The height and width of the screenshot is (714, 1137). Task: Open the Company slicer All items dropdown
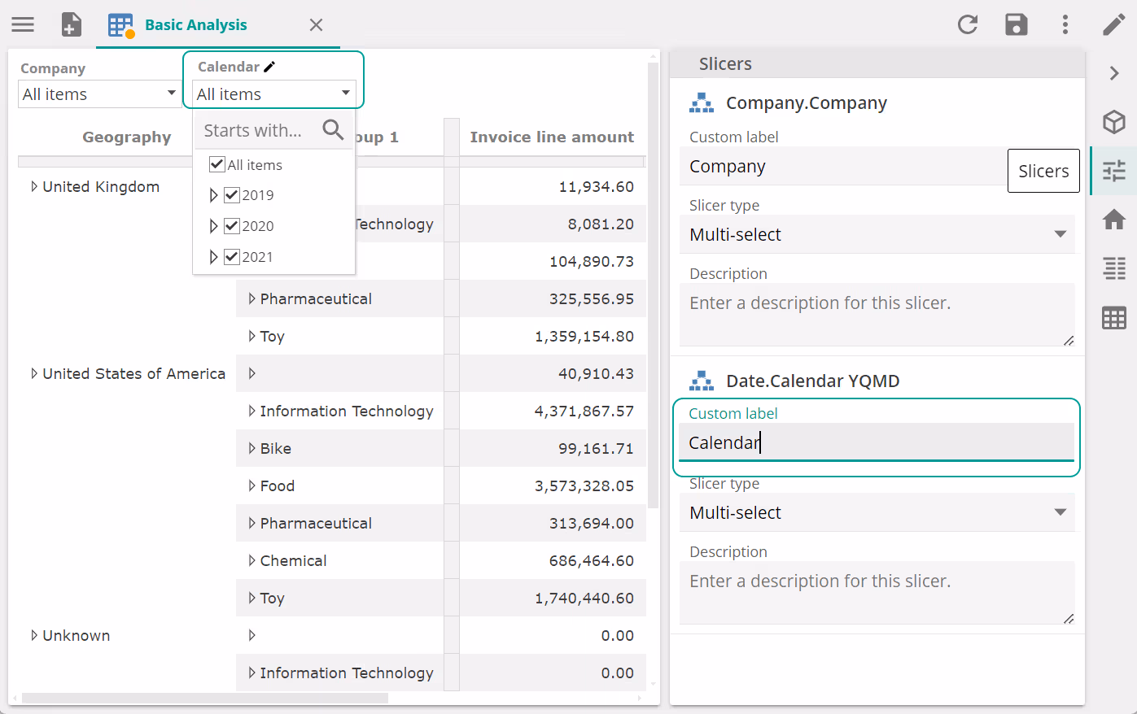99,94
